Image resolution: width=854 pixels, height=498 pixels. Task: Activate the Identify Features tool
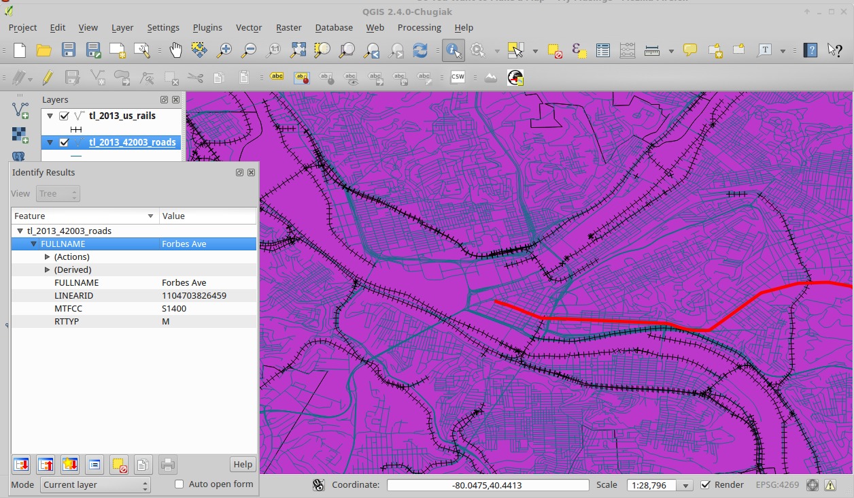pos(453,50)
